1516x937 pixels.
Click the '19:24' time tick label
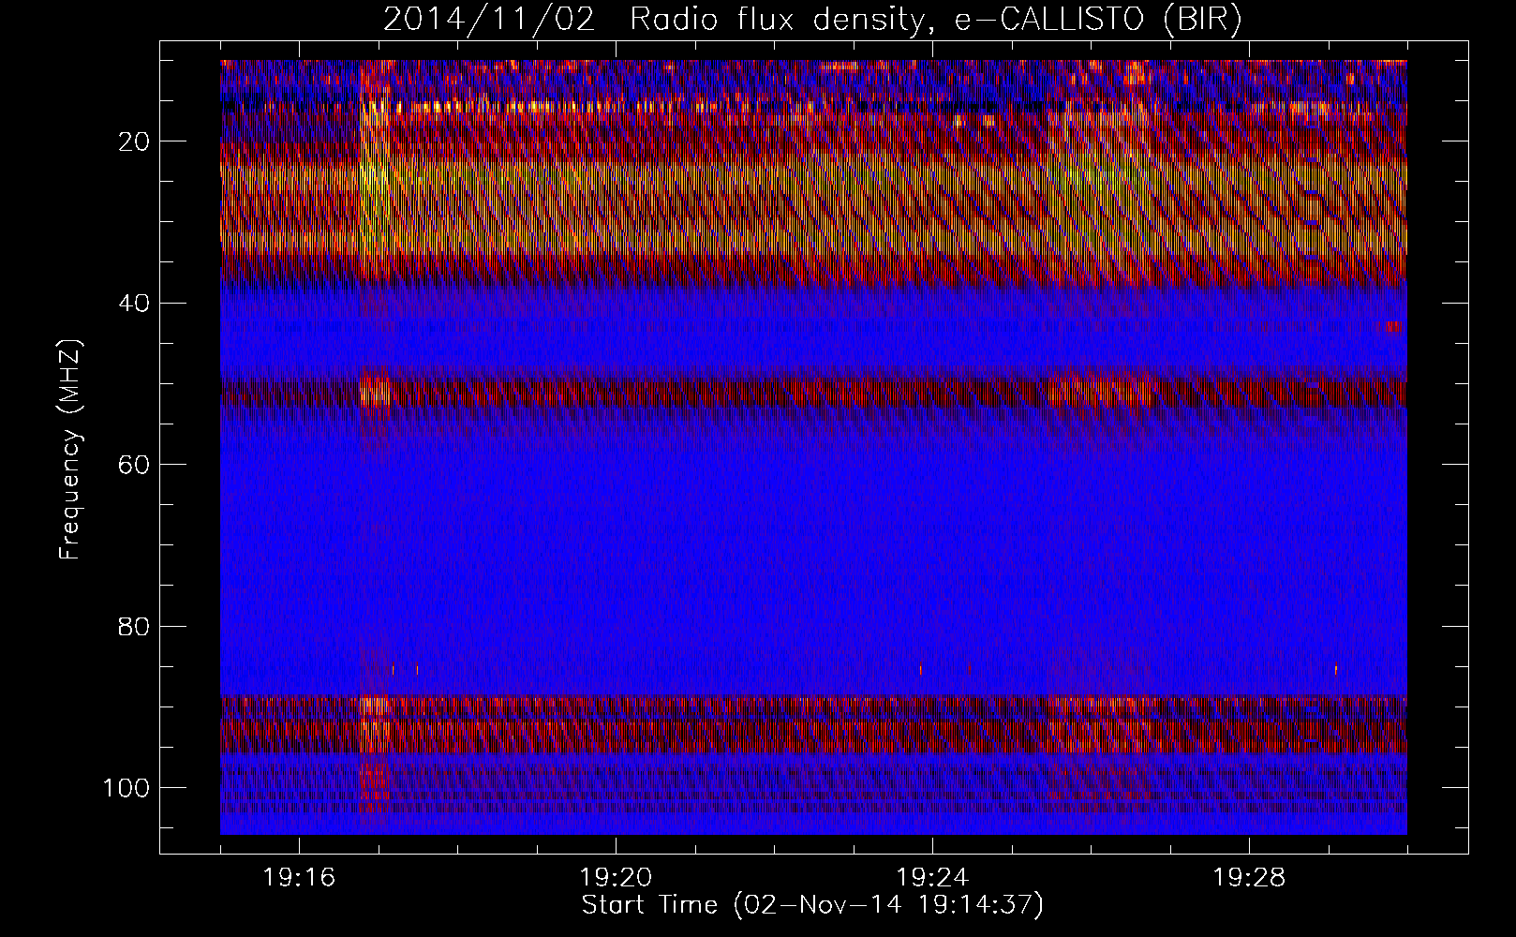[x=932, y=878]
